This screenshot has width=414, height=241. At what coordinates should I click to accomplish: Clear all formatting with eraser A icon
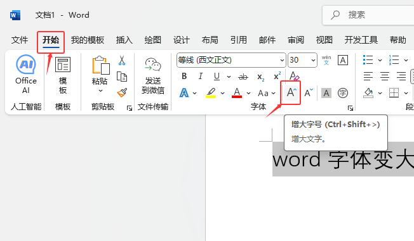pos(294,76)
